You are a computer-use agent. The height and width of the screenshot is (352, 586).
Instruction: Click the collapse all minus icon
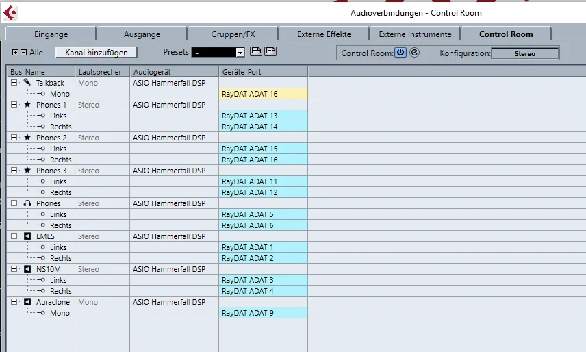coord(23,52)
